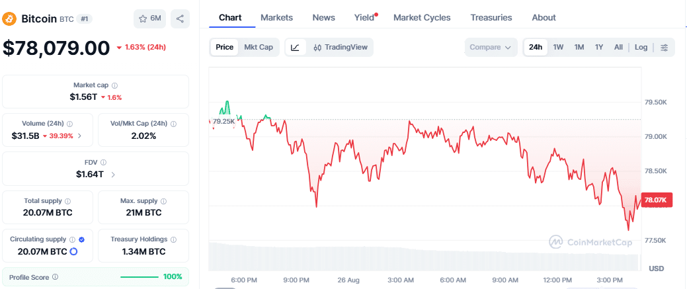Click the #1 rank badge
687x289 pixels.
(x=84, y=19)
